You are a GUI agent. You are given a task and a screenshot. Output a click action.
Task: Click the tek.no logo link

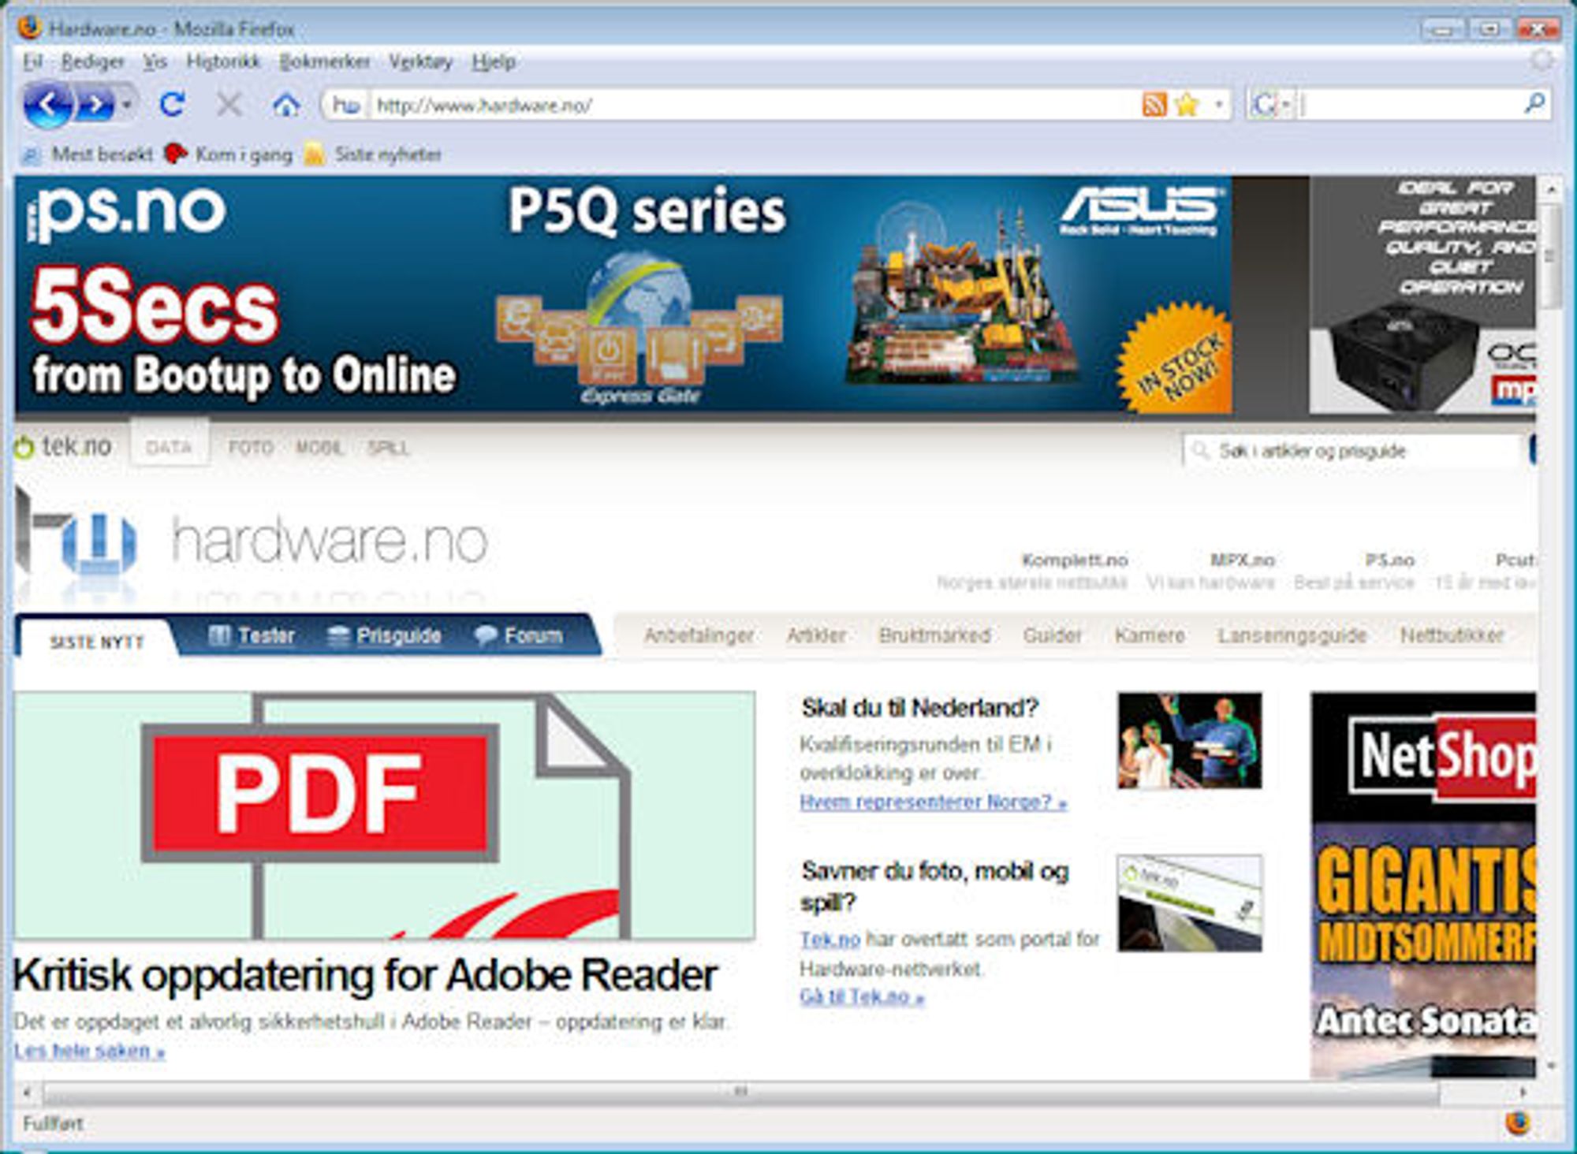pyautogui.click(x=63, y=446)
